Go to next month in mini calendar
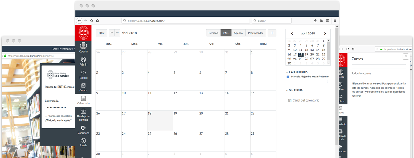414x158 pixels. coord(325,33)
